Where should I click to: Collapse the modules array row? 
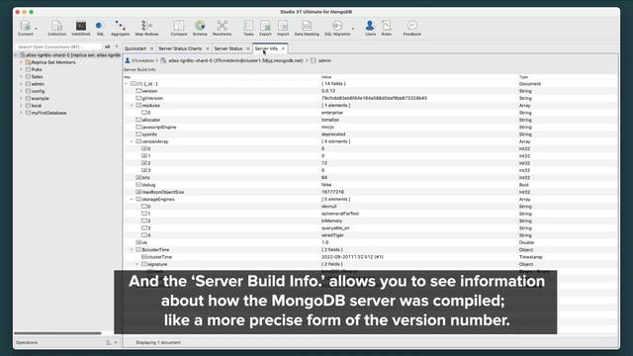(132, 106)
